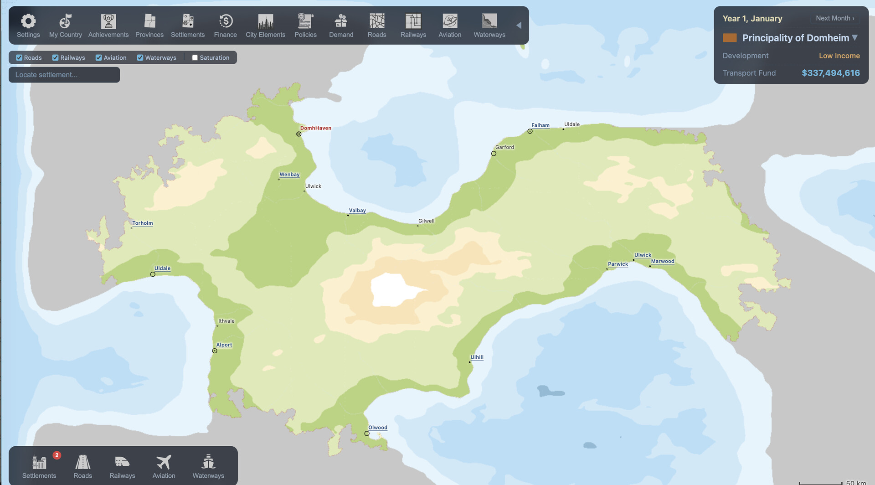Click the orange country color swatch
This screenshot has height=485, width=875.
coord(730,38)
